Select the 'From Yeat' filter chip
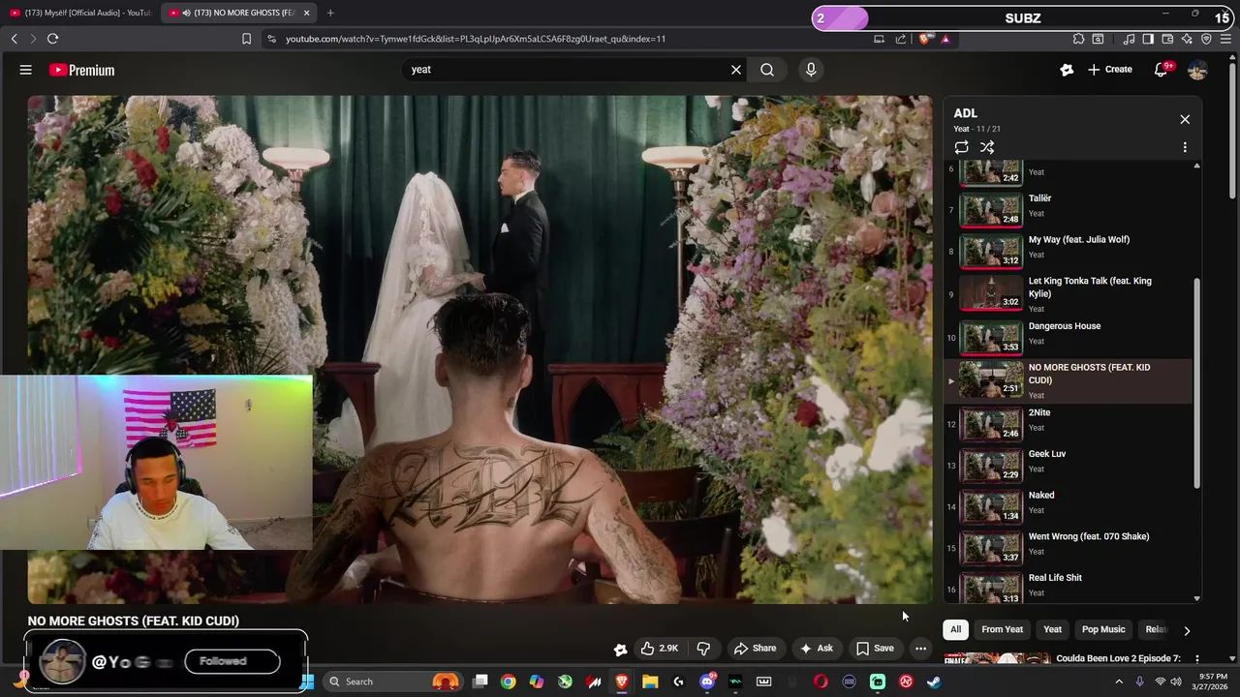The width and height of the screenshot is (1240, 697). point(1002,629)
